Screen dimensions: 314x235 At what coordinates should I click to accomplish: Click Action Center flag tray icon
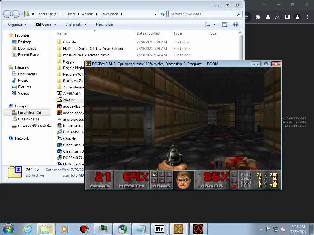click(268, 229)
